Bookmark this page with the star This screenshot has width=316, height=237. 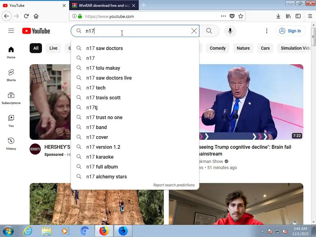pyautogui.click(x=241, y=16)
